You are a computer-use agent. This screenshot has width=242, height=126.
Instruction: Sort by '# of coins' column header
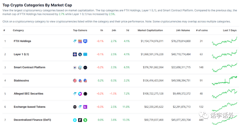tap(202, 30)
